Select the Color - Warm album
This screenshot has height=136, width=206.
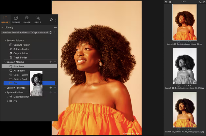(21, 75)
